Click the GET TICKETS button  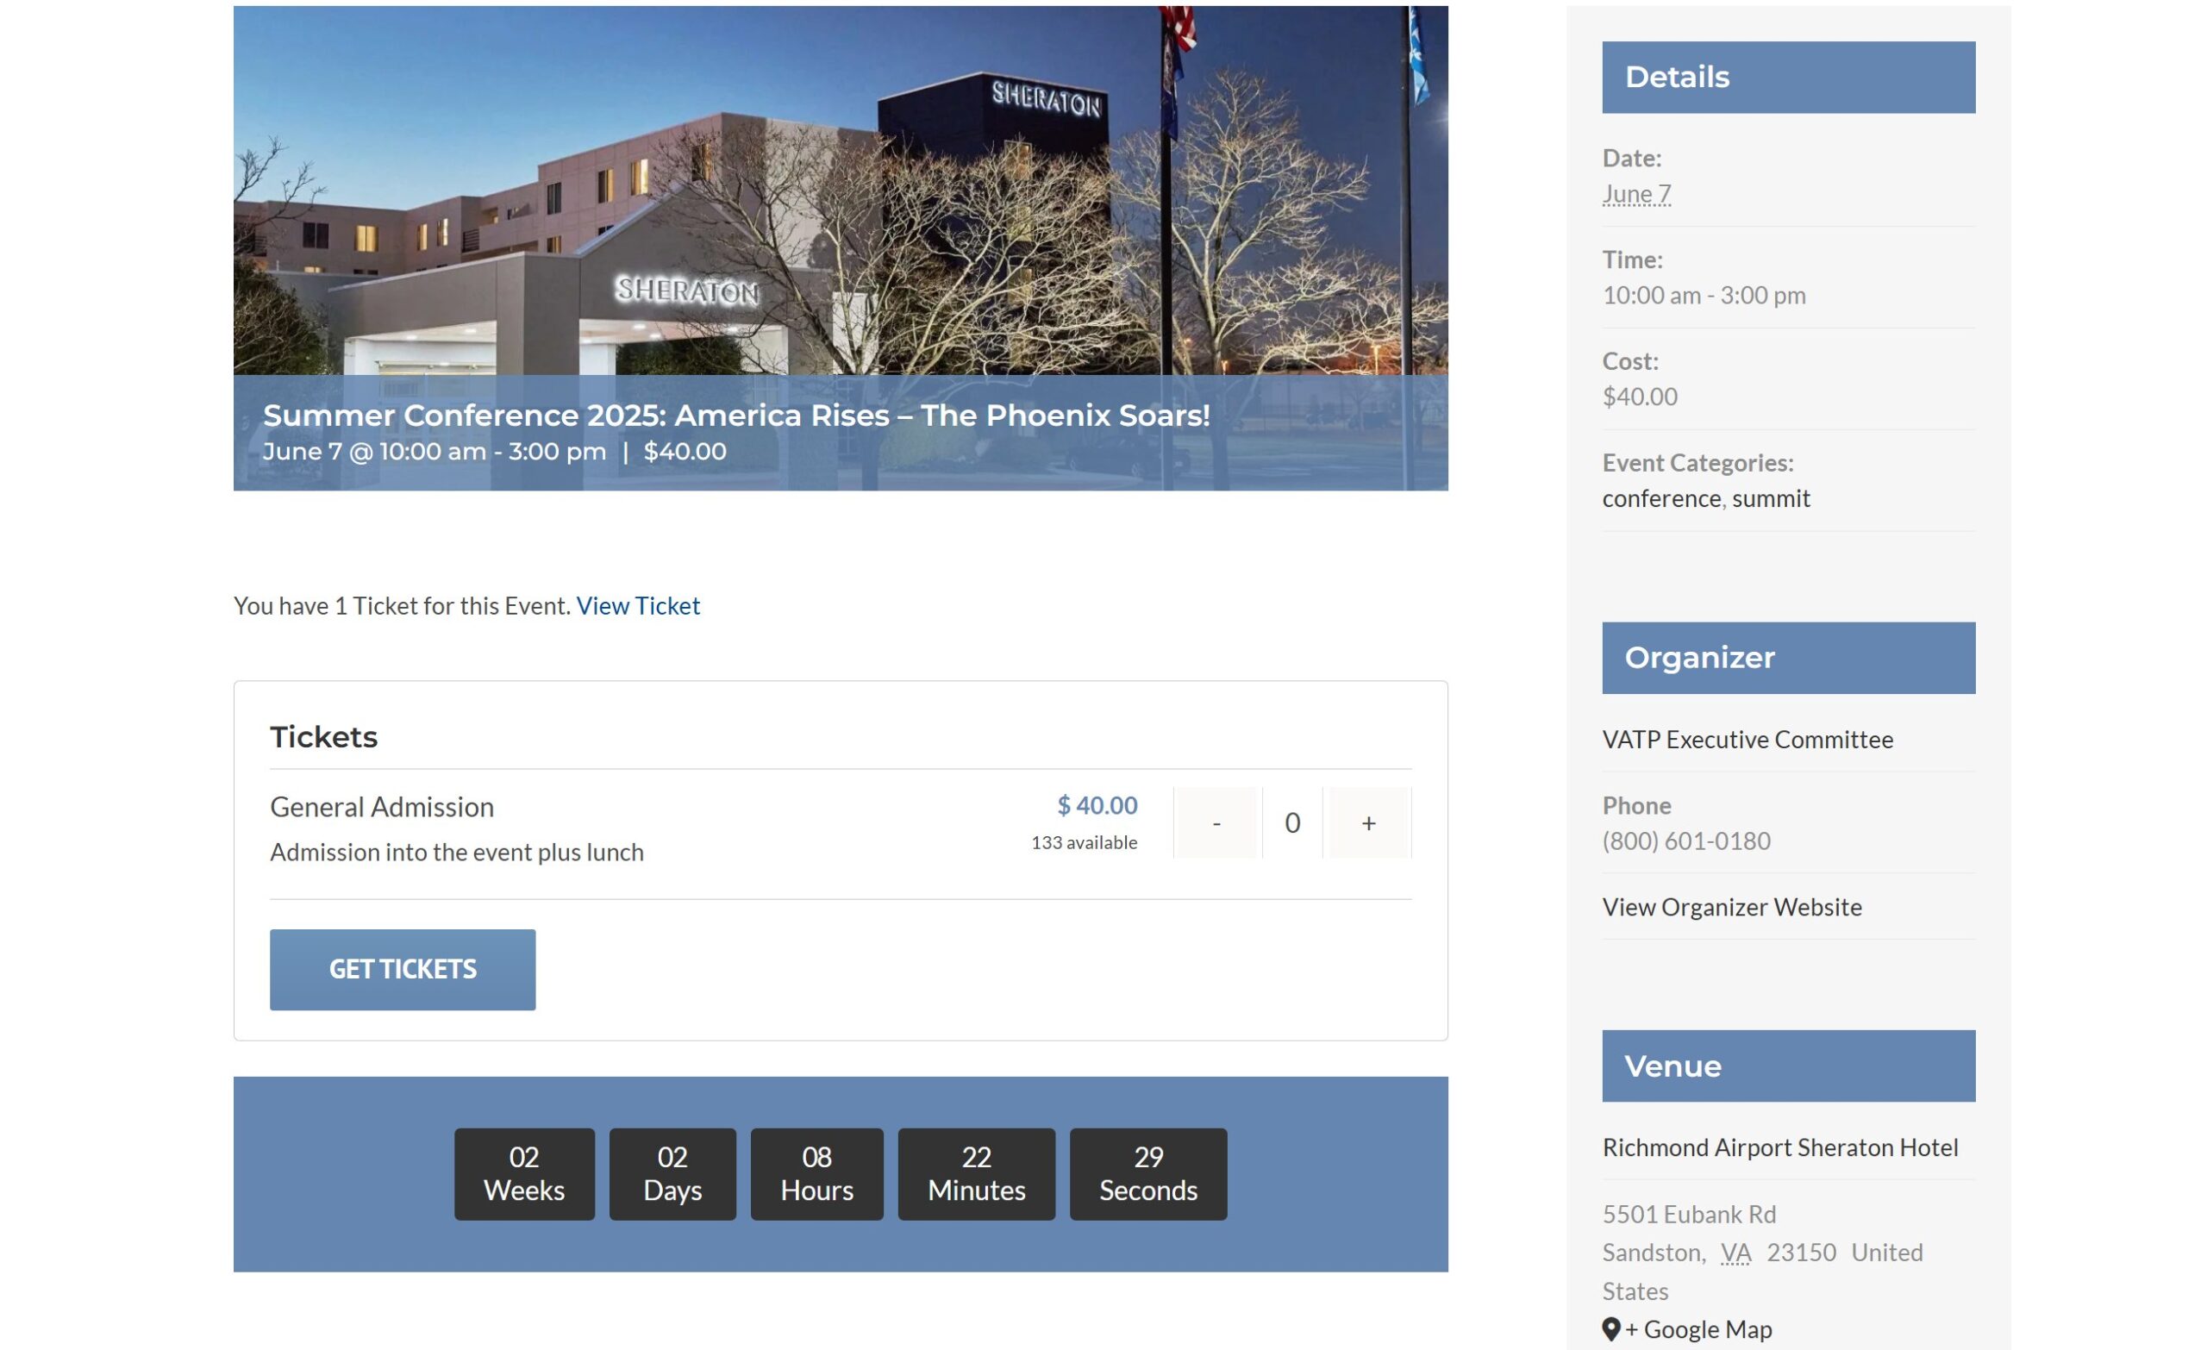pyautogui.click(x=402, y=969)
